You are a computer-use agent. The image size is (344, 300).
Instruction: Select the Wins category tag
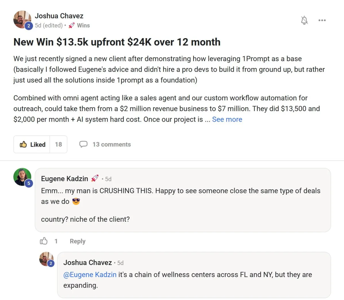[83, 26]
